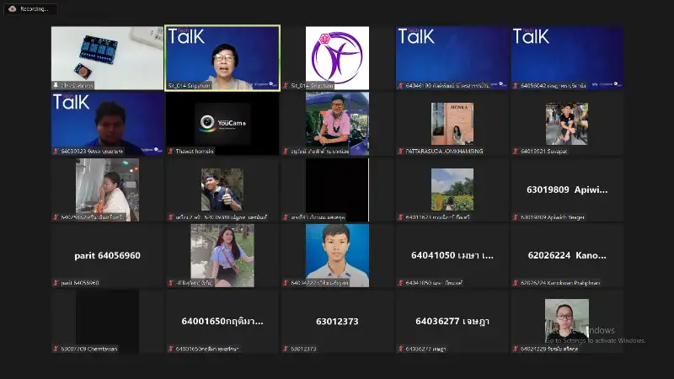Click muted mic icon beside Apiwich Yeager label

(516, 217)
